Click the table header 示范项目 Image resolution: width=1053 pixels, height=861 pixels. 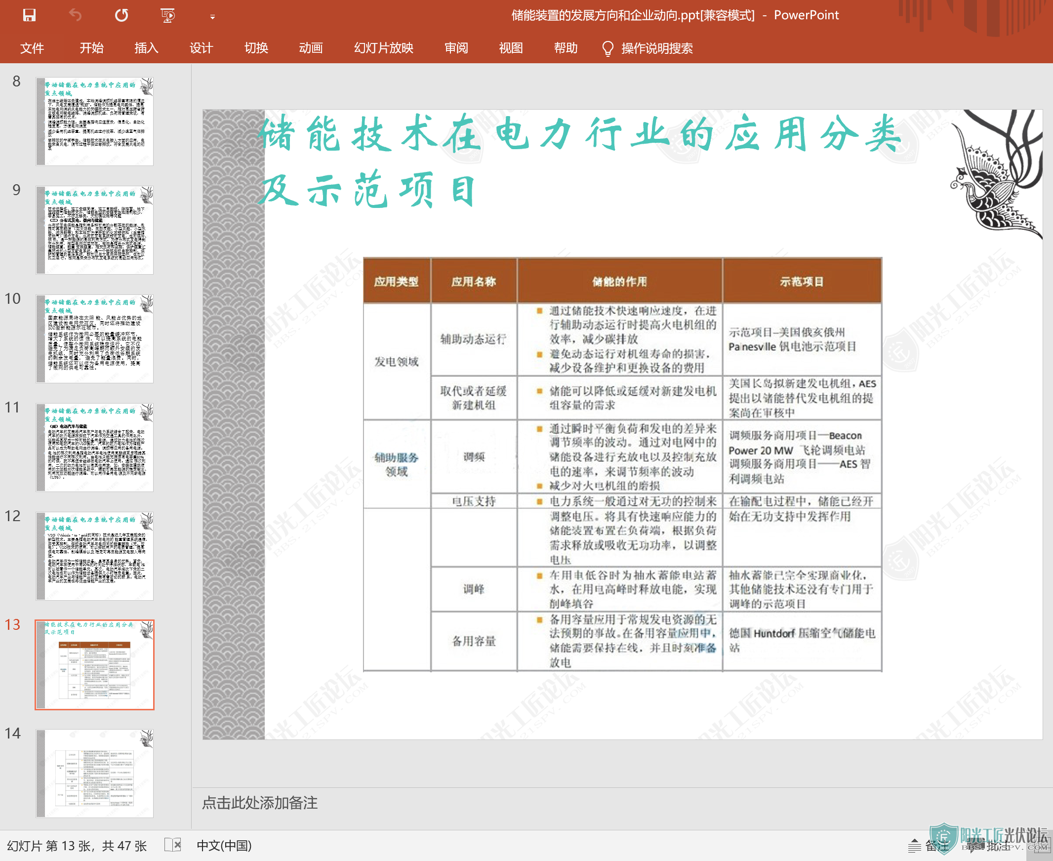click(802, 281)
